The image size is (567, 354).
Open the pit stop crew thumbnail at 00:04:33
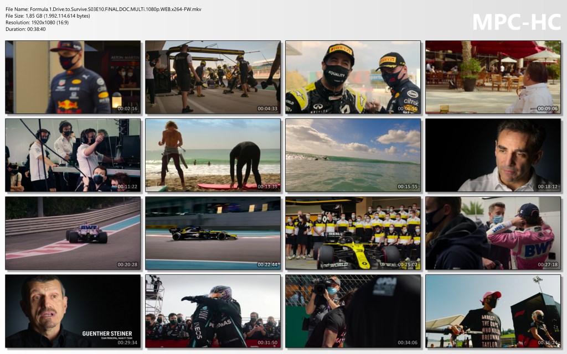coord(213,77)
